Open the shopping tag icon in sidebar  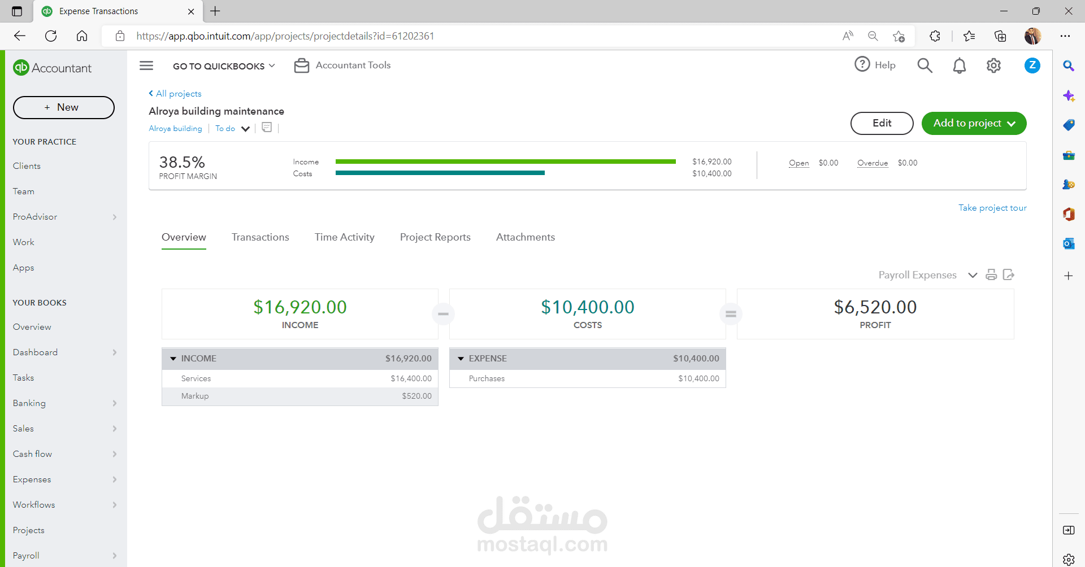[1069, 125]
